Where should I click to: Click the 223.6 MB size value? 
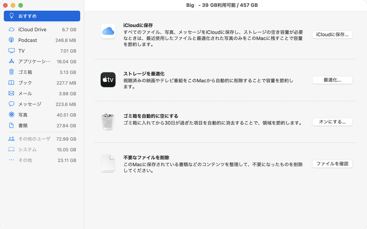(x=66, y=104)
